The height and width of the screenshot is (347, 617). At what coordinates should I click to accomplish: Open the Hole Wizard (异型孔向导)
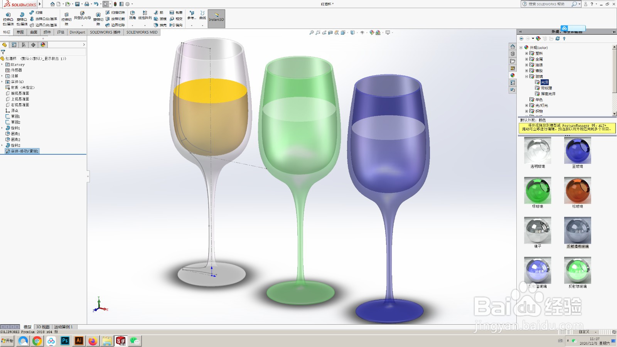click(x=82, y=16)
